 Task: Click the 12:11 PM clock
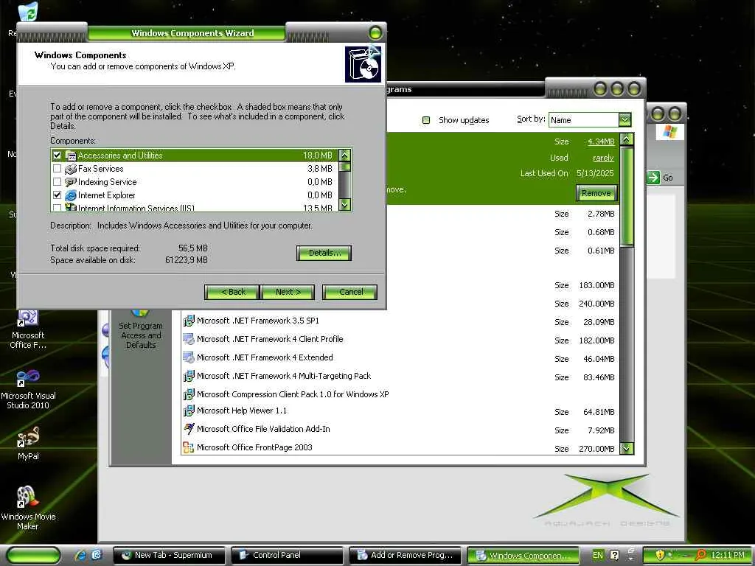click(x=728, y=556)
